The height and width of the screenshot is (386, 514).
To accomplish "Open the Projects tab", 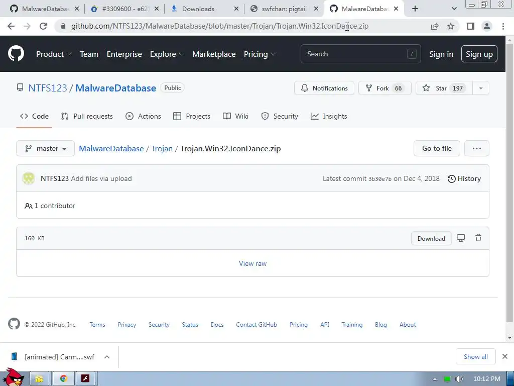I will [x=192, y=116].
